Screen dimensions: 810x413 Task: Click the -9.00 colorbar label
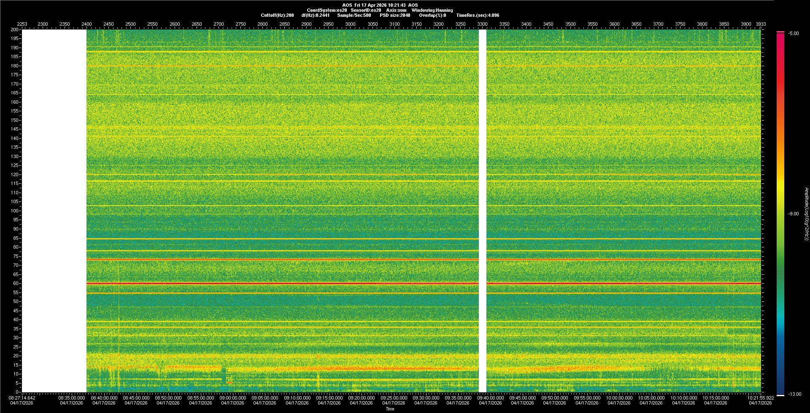(x=793, y=214)
